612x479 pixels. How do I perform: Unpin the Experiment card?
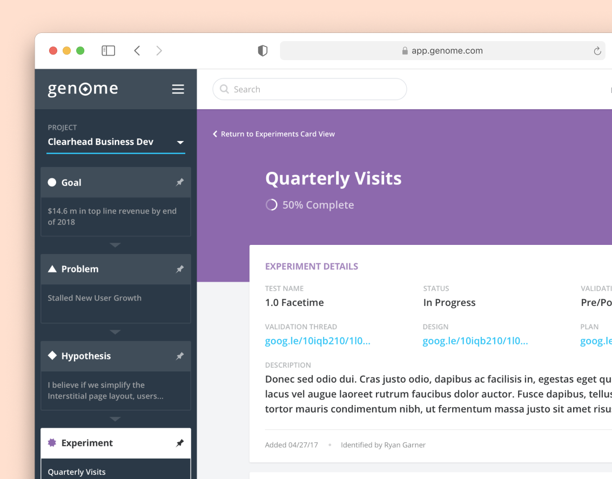point(179,443)
